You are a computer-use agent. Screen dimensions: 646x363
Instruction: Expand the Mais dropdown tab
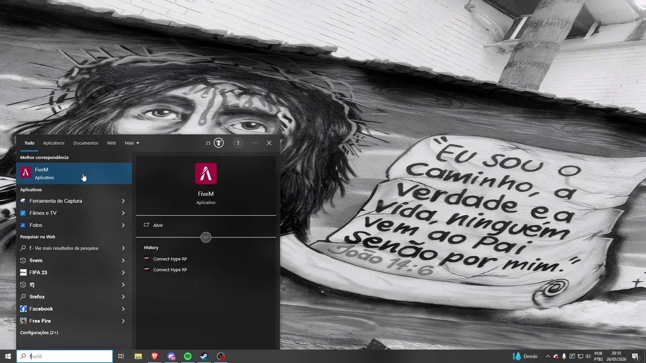point(132,143)
